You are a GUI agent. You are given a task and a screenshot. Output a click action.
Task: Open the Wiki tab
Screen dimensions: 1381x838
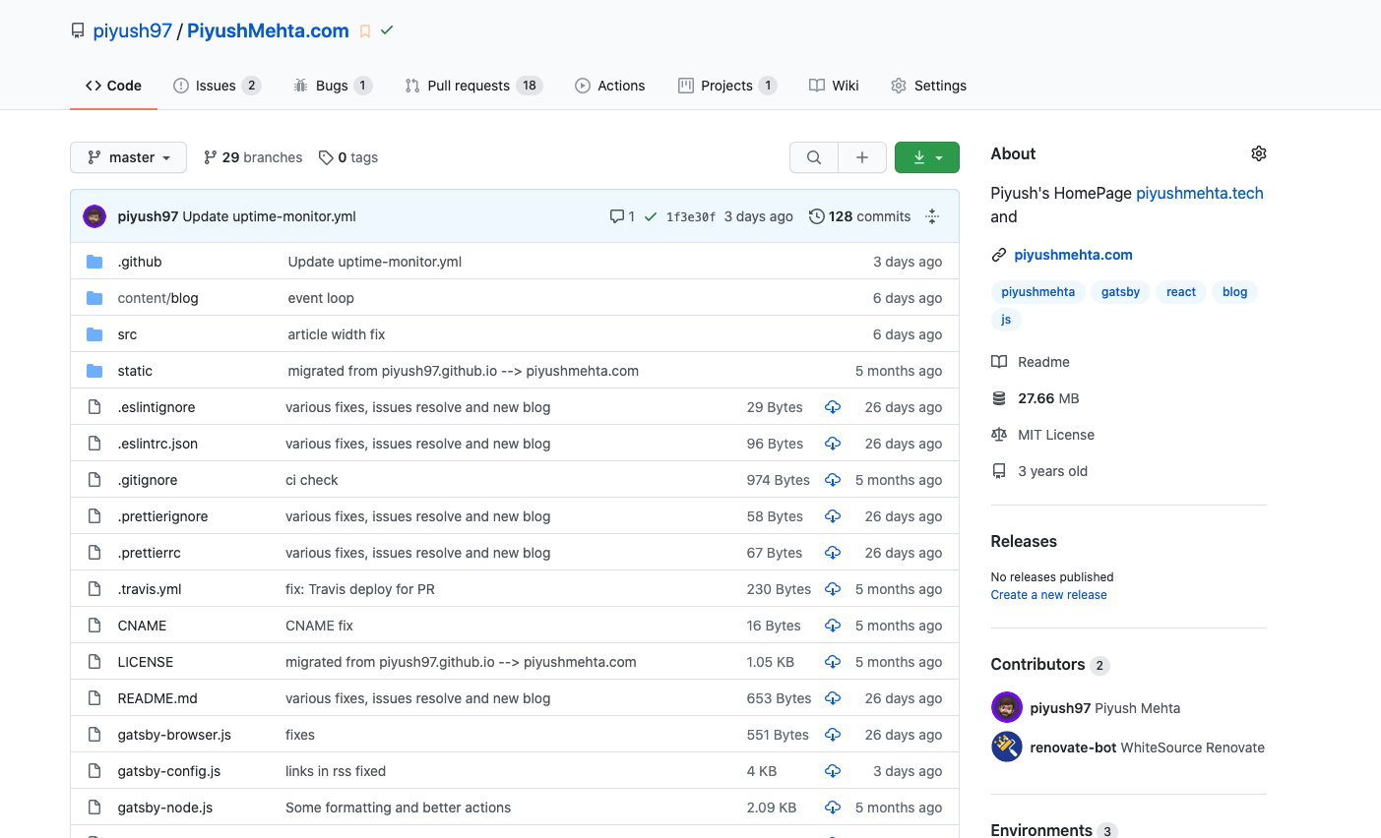[x=834, y=86]
